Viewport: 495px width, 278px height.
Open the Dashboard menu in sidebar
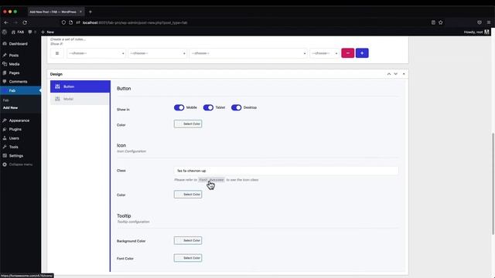pyautogui.click(x=18, y=44)
